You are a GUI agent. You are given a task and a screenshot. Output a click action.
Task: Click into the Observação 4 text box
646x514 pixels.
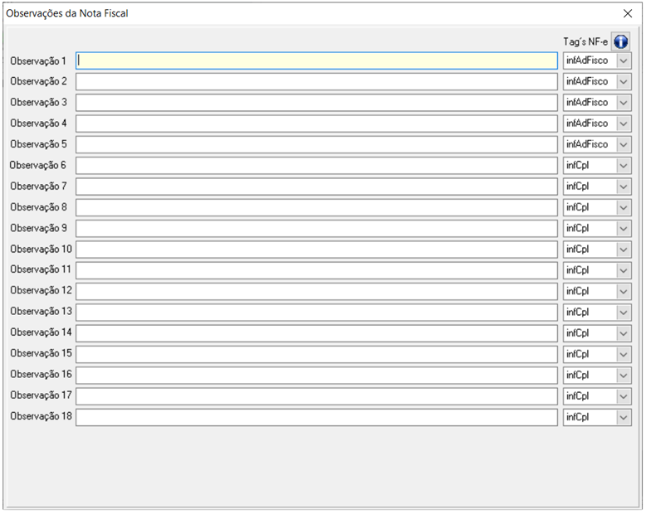316,124
